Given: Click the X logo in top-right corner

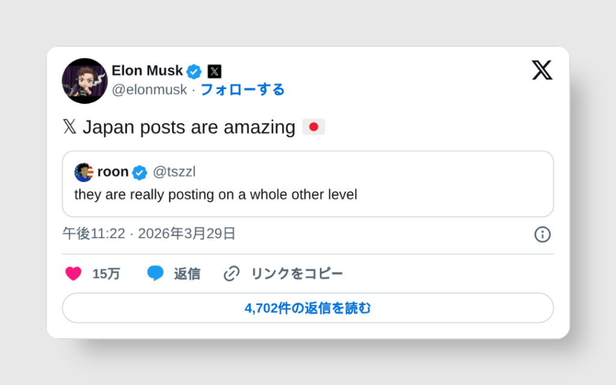Looking at the screenshot, I should (x=541, y=70).
